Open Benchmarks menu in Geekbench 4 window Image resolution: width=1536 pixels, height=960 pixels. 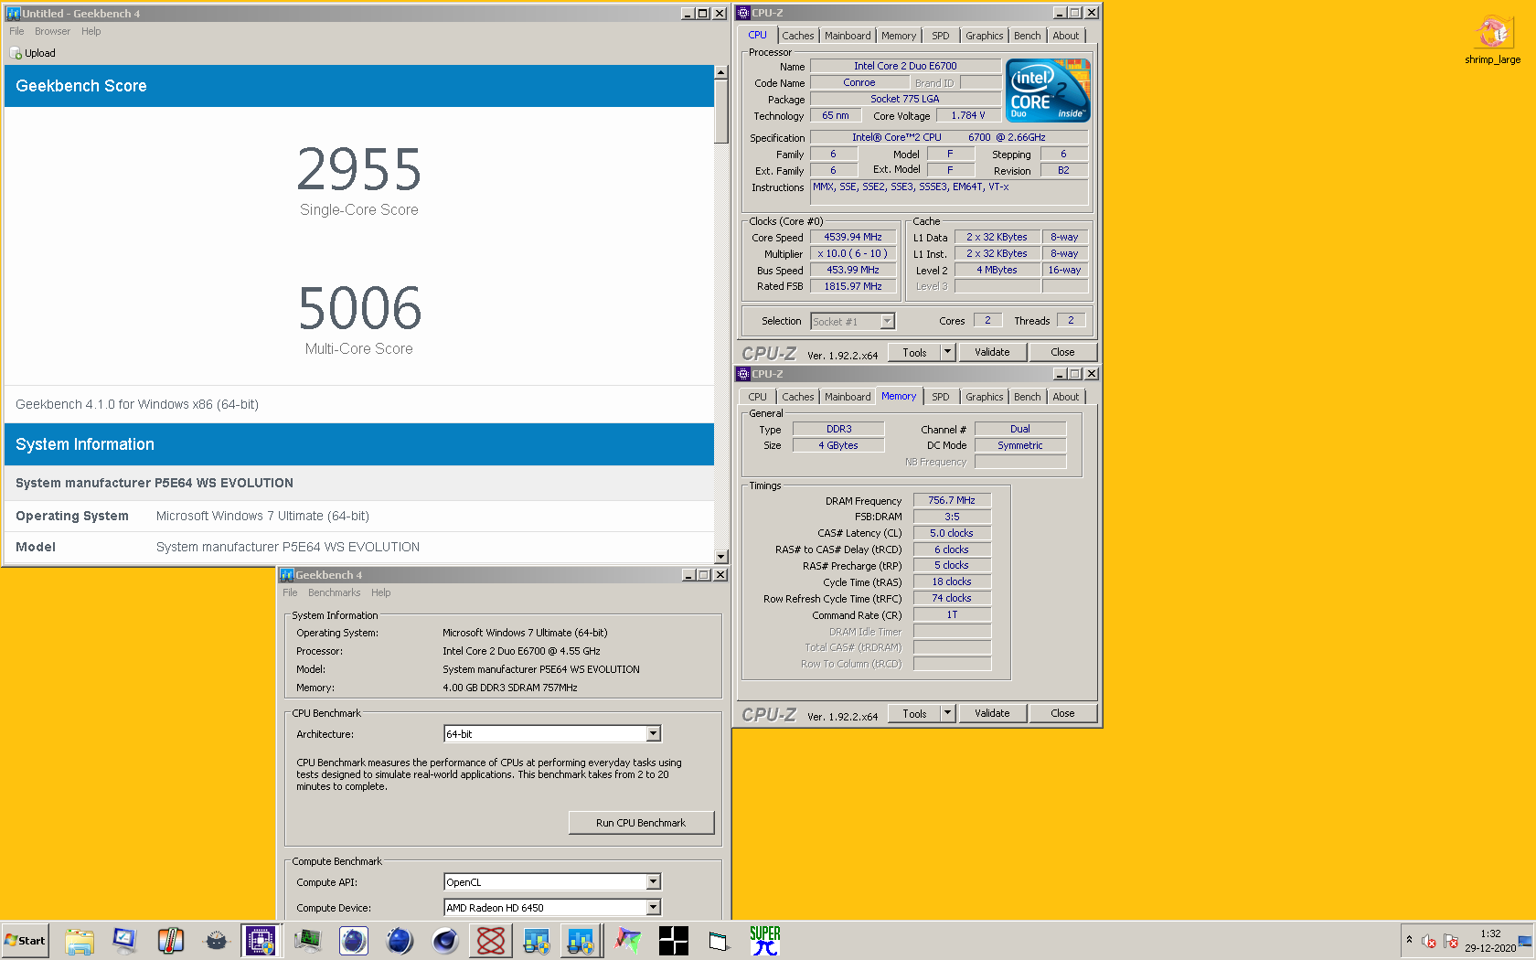coord(334,592)
